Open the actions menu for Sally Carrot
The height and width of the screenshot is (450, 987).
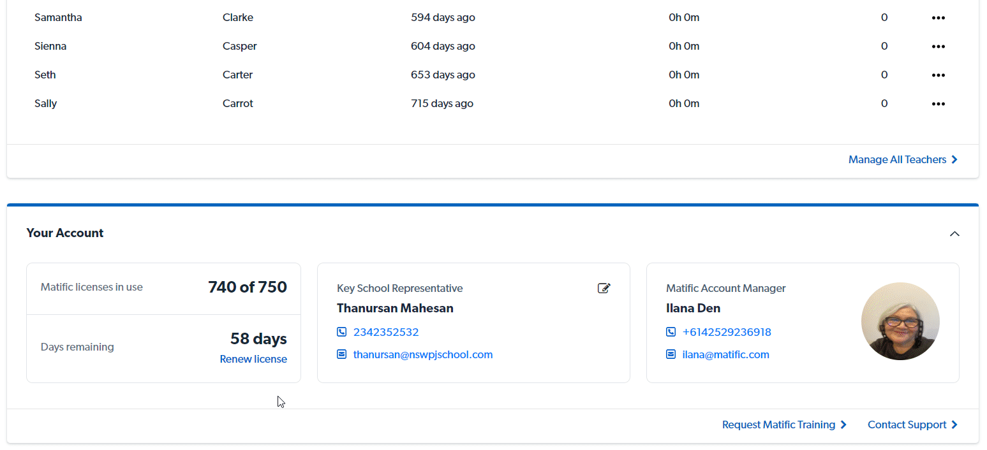tap(938, 103)
